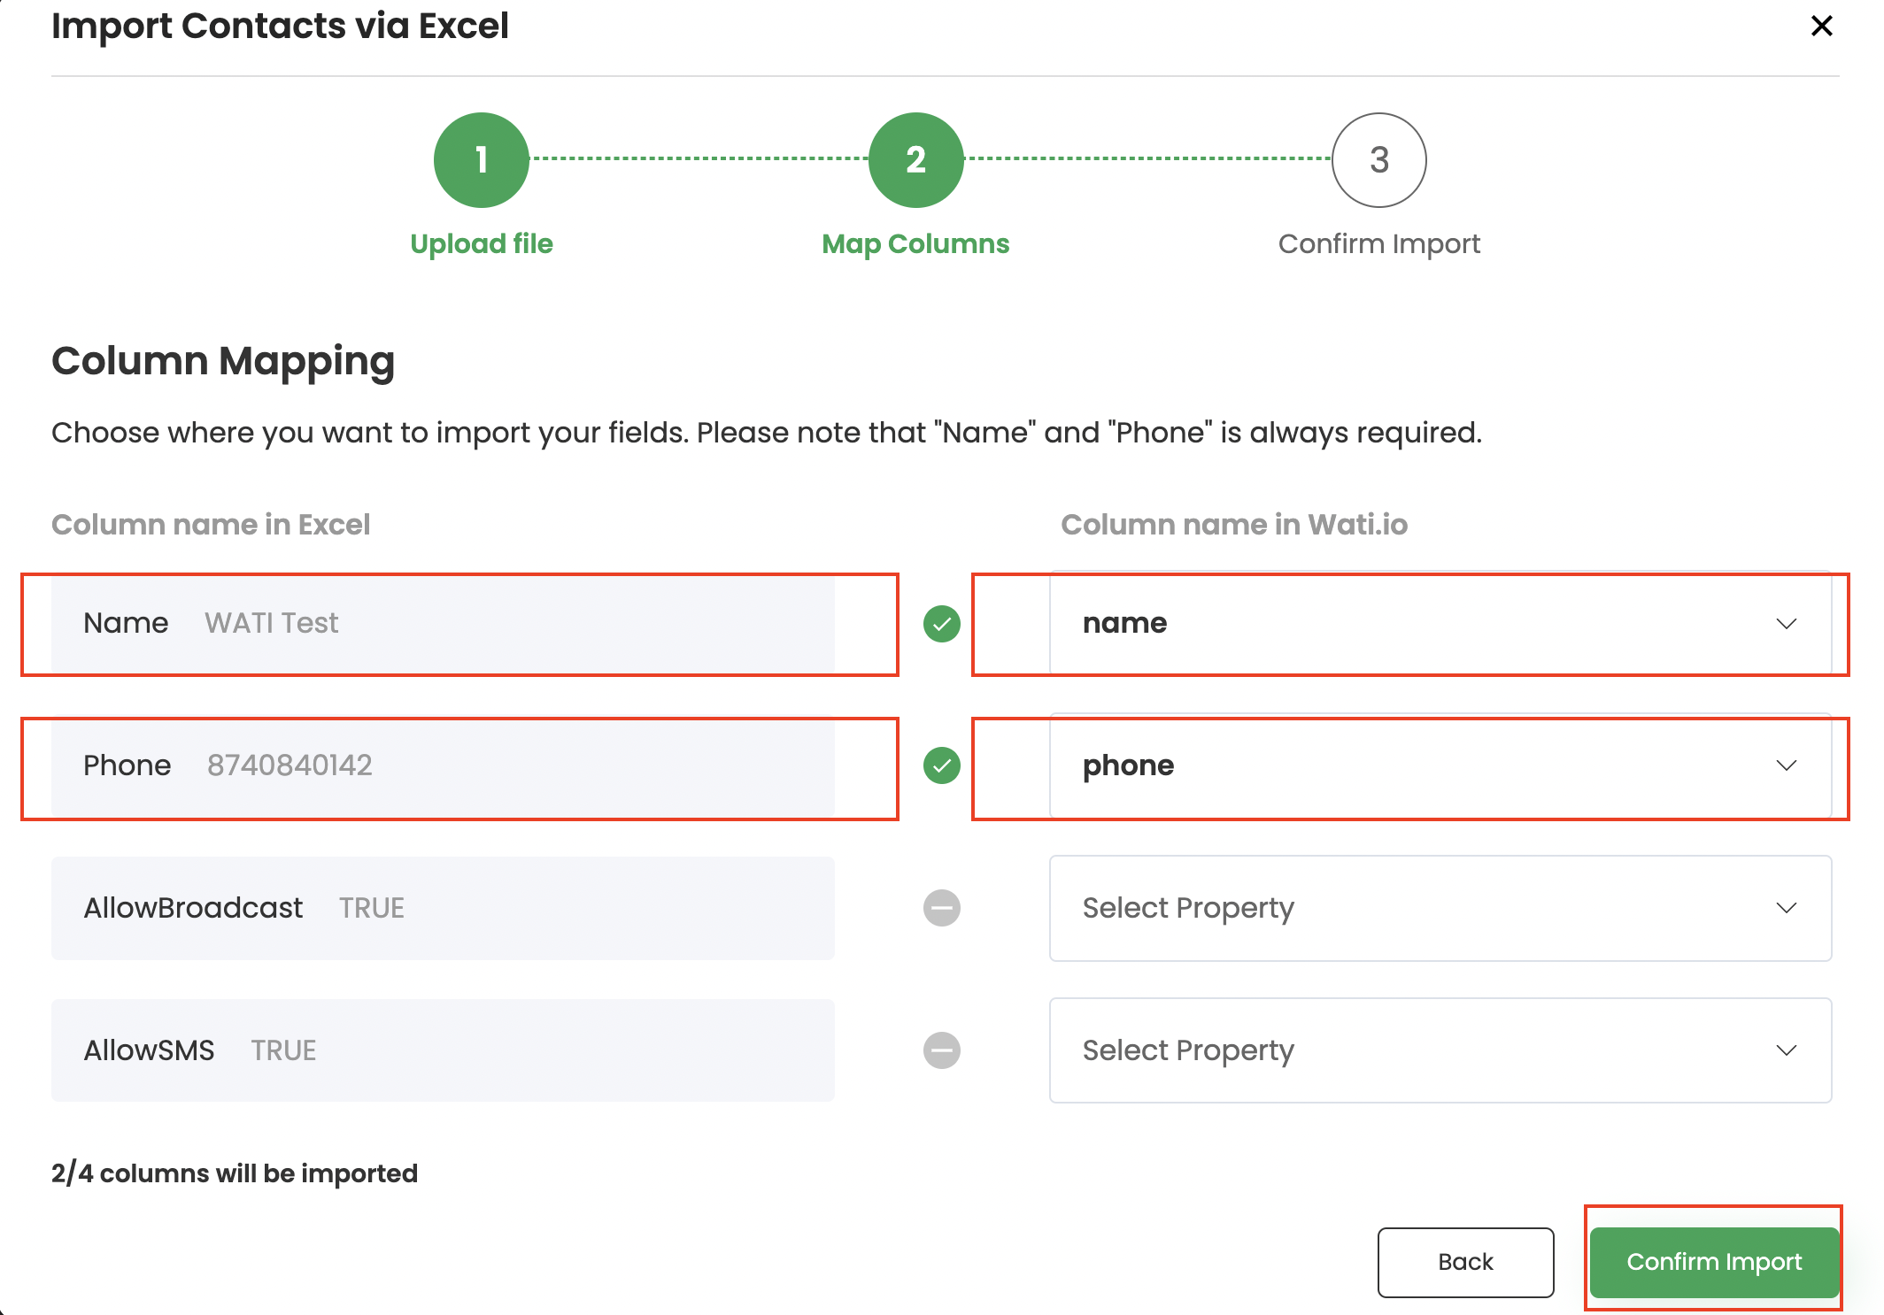
Task: Click 'Column name in Wati.io' header
Action: [1234, 525]
